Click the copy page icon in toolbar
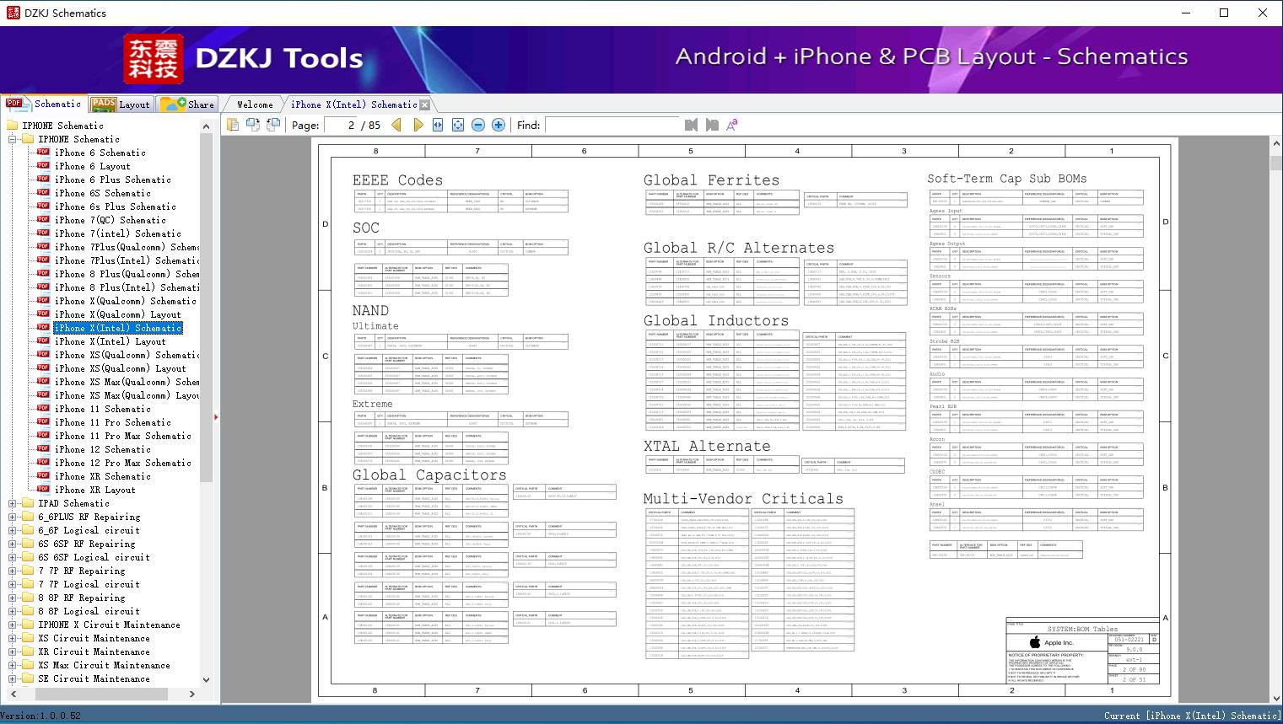Viewport: 1283px width, 724px height. tap(232, 125)
